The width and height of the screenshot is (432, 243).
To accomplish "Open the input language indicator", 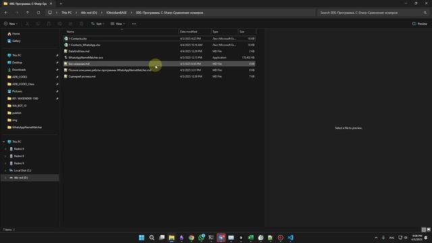I will [x=391, y=238].
